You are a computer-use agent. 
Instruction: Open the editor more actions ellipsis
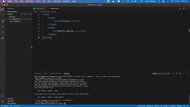[x=187, y=9]
